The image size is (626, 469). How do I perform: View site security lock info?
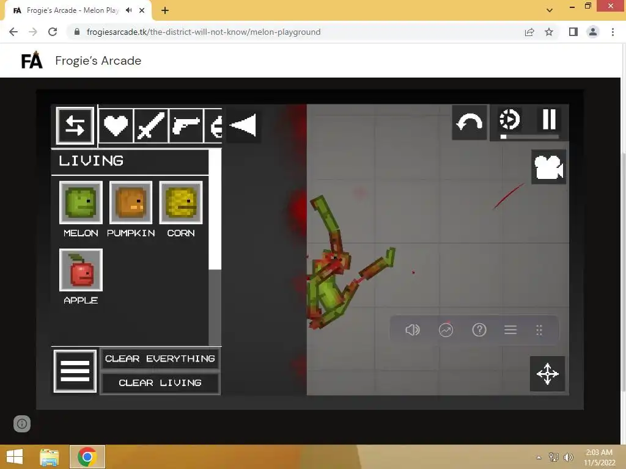(77, 32)
